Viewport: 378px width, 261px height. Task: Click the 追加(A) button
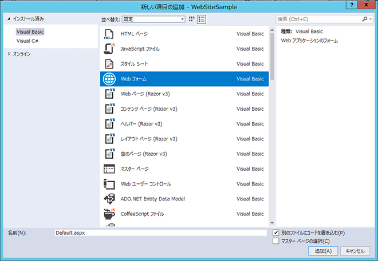click(323, 251)
